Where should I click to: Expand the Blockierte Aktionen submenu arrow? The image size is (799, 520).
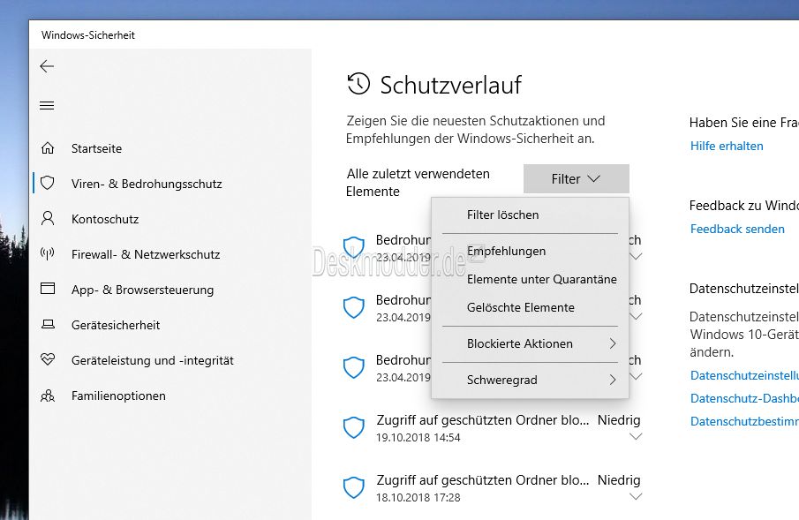point(613,343)
